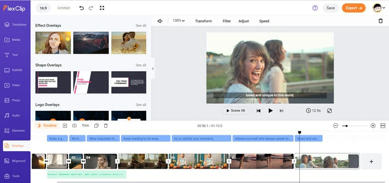Select the 'Keep reading to be wise,' subtitle
The image size is (389, 183).
(146, 138)
